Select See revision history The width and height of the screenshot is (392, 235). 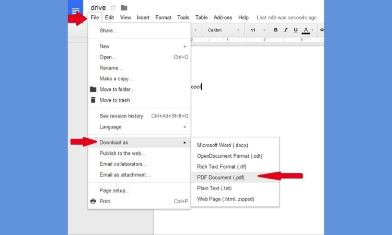click(x=140, y=116)
